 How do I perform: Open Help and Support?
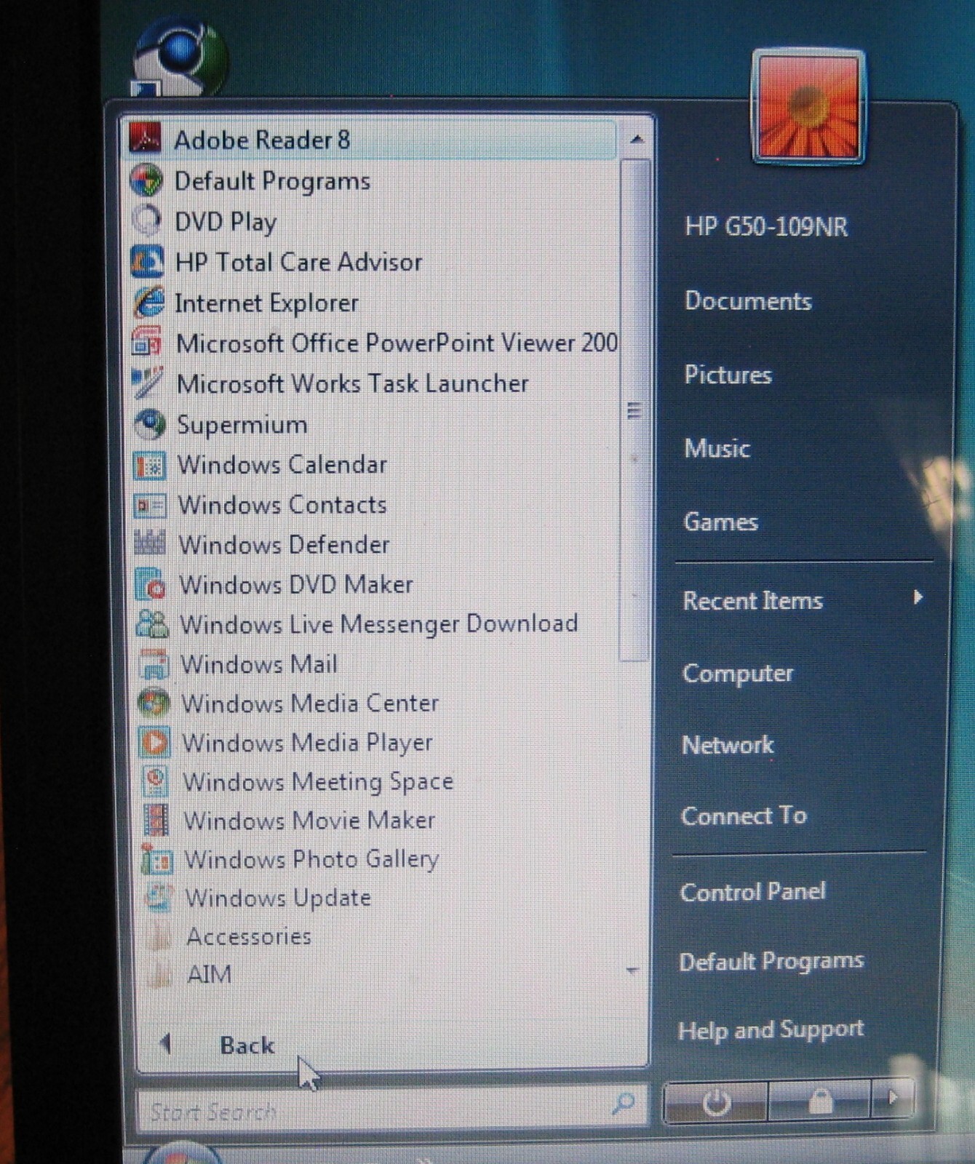coord(771,1030)
